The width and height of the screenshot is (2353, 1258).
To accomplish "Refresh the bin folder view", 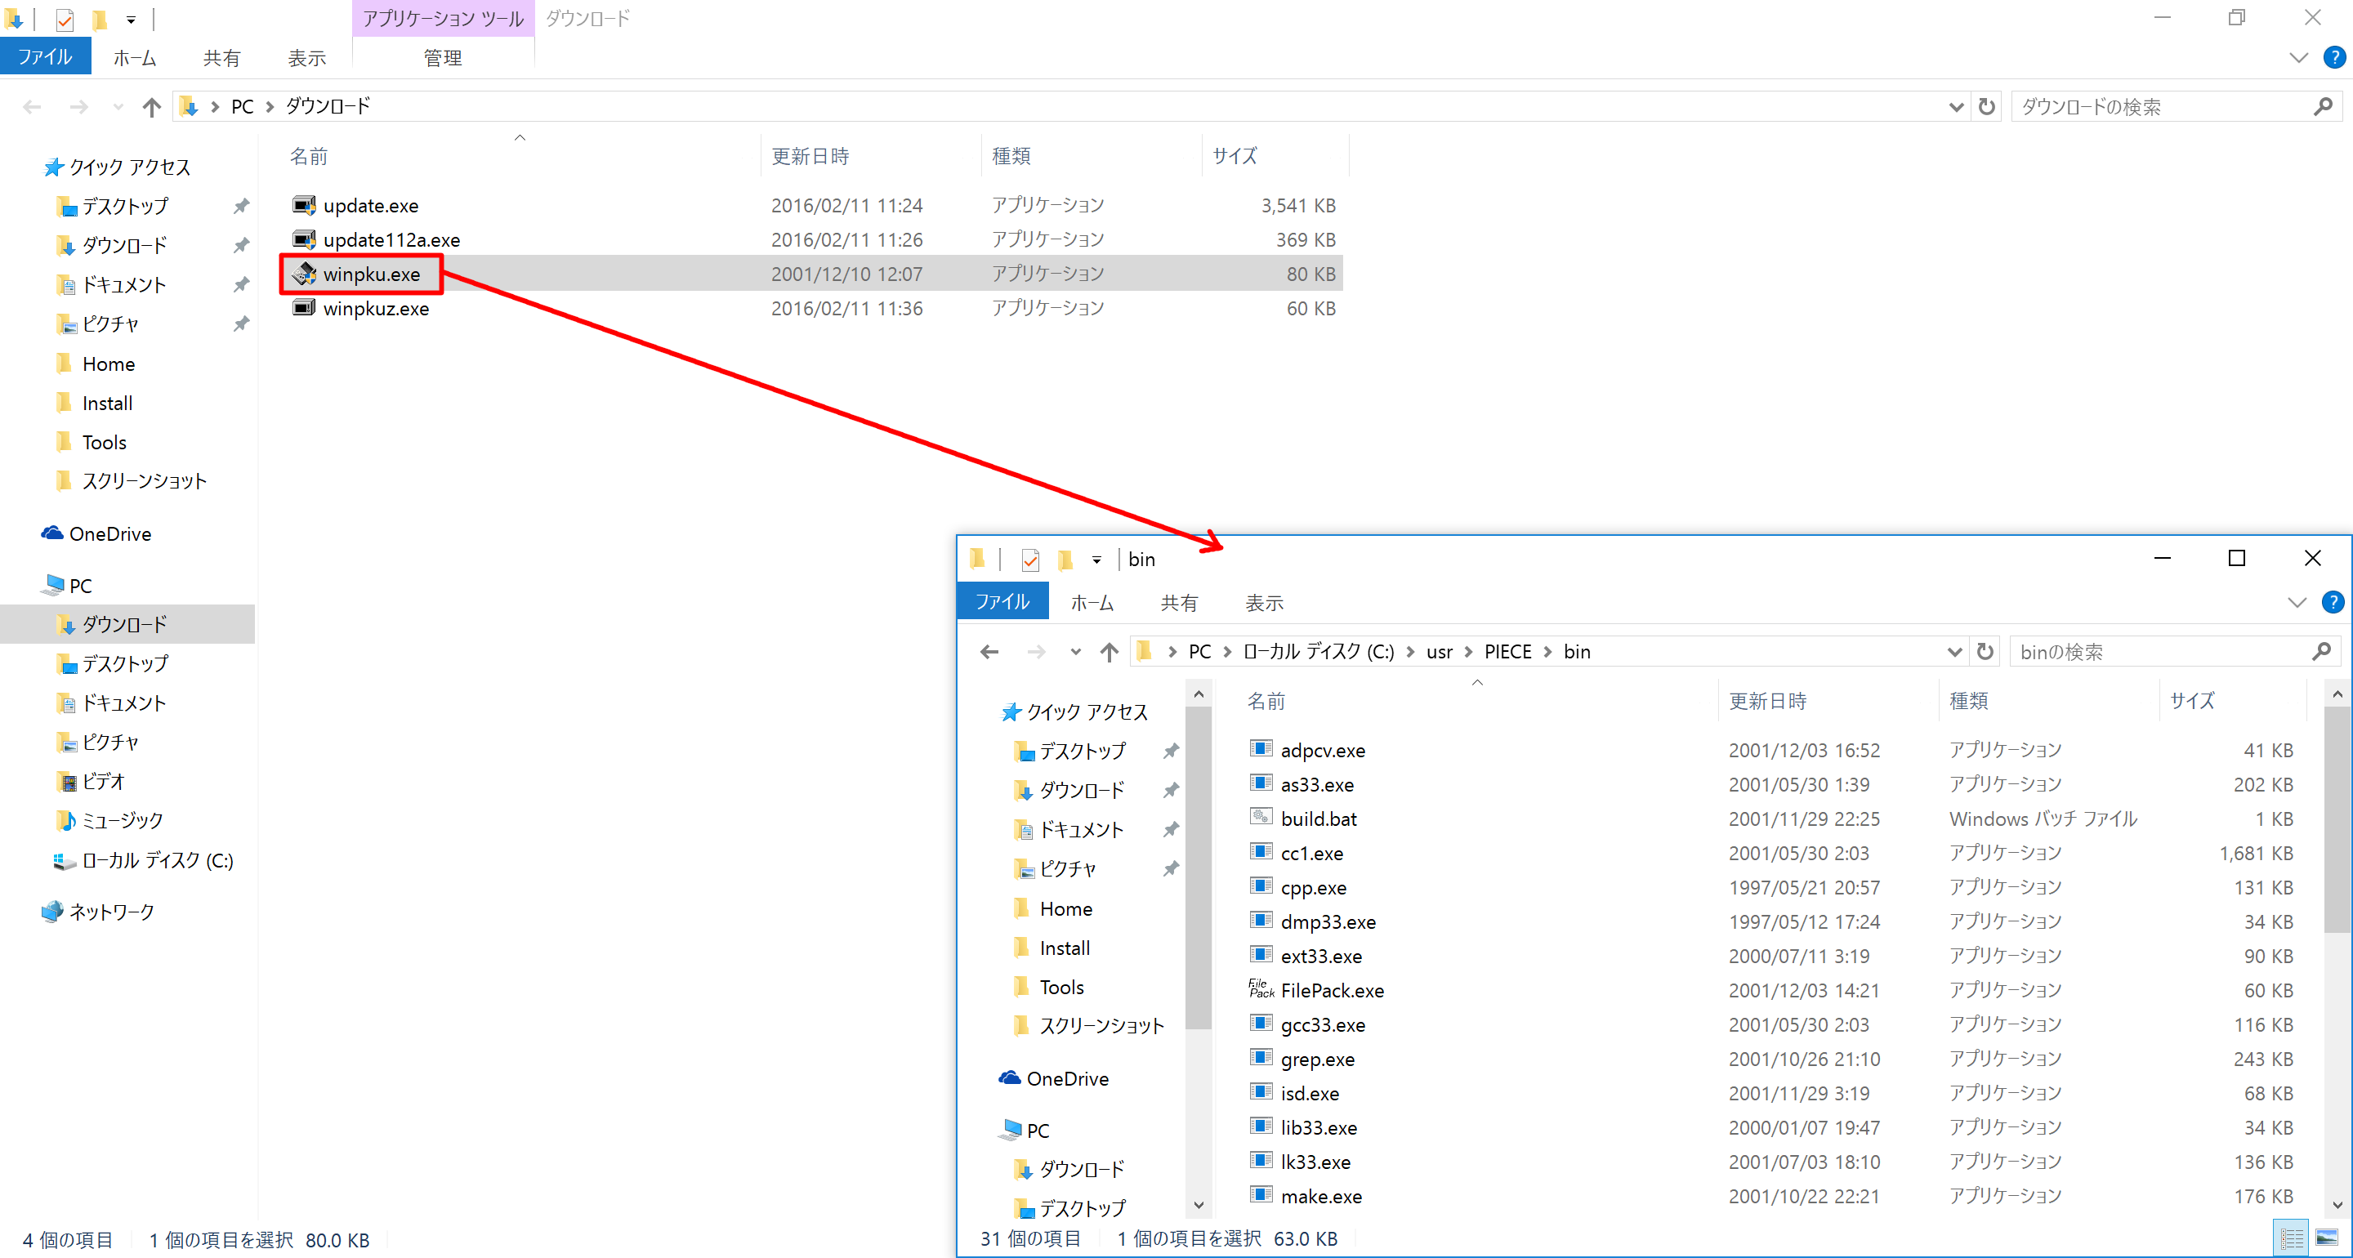I will pyautogui.click(x=1984, y=651).
